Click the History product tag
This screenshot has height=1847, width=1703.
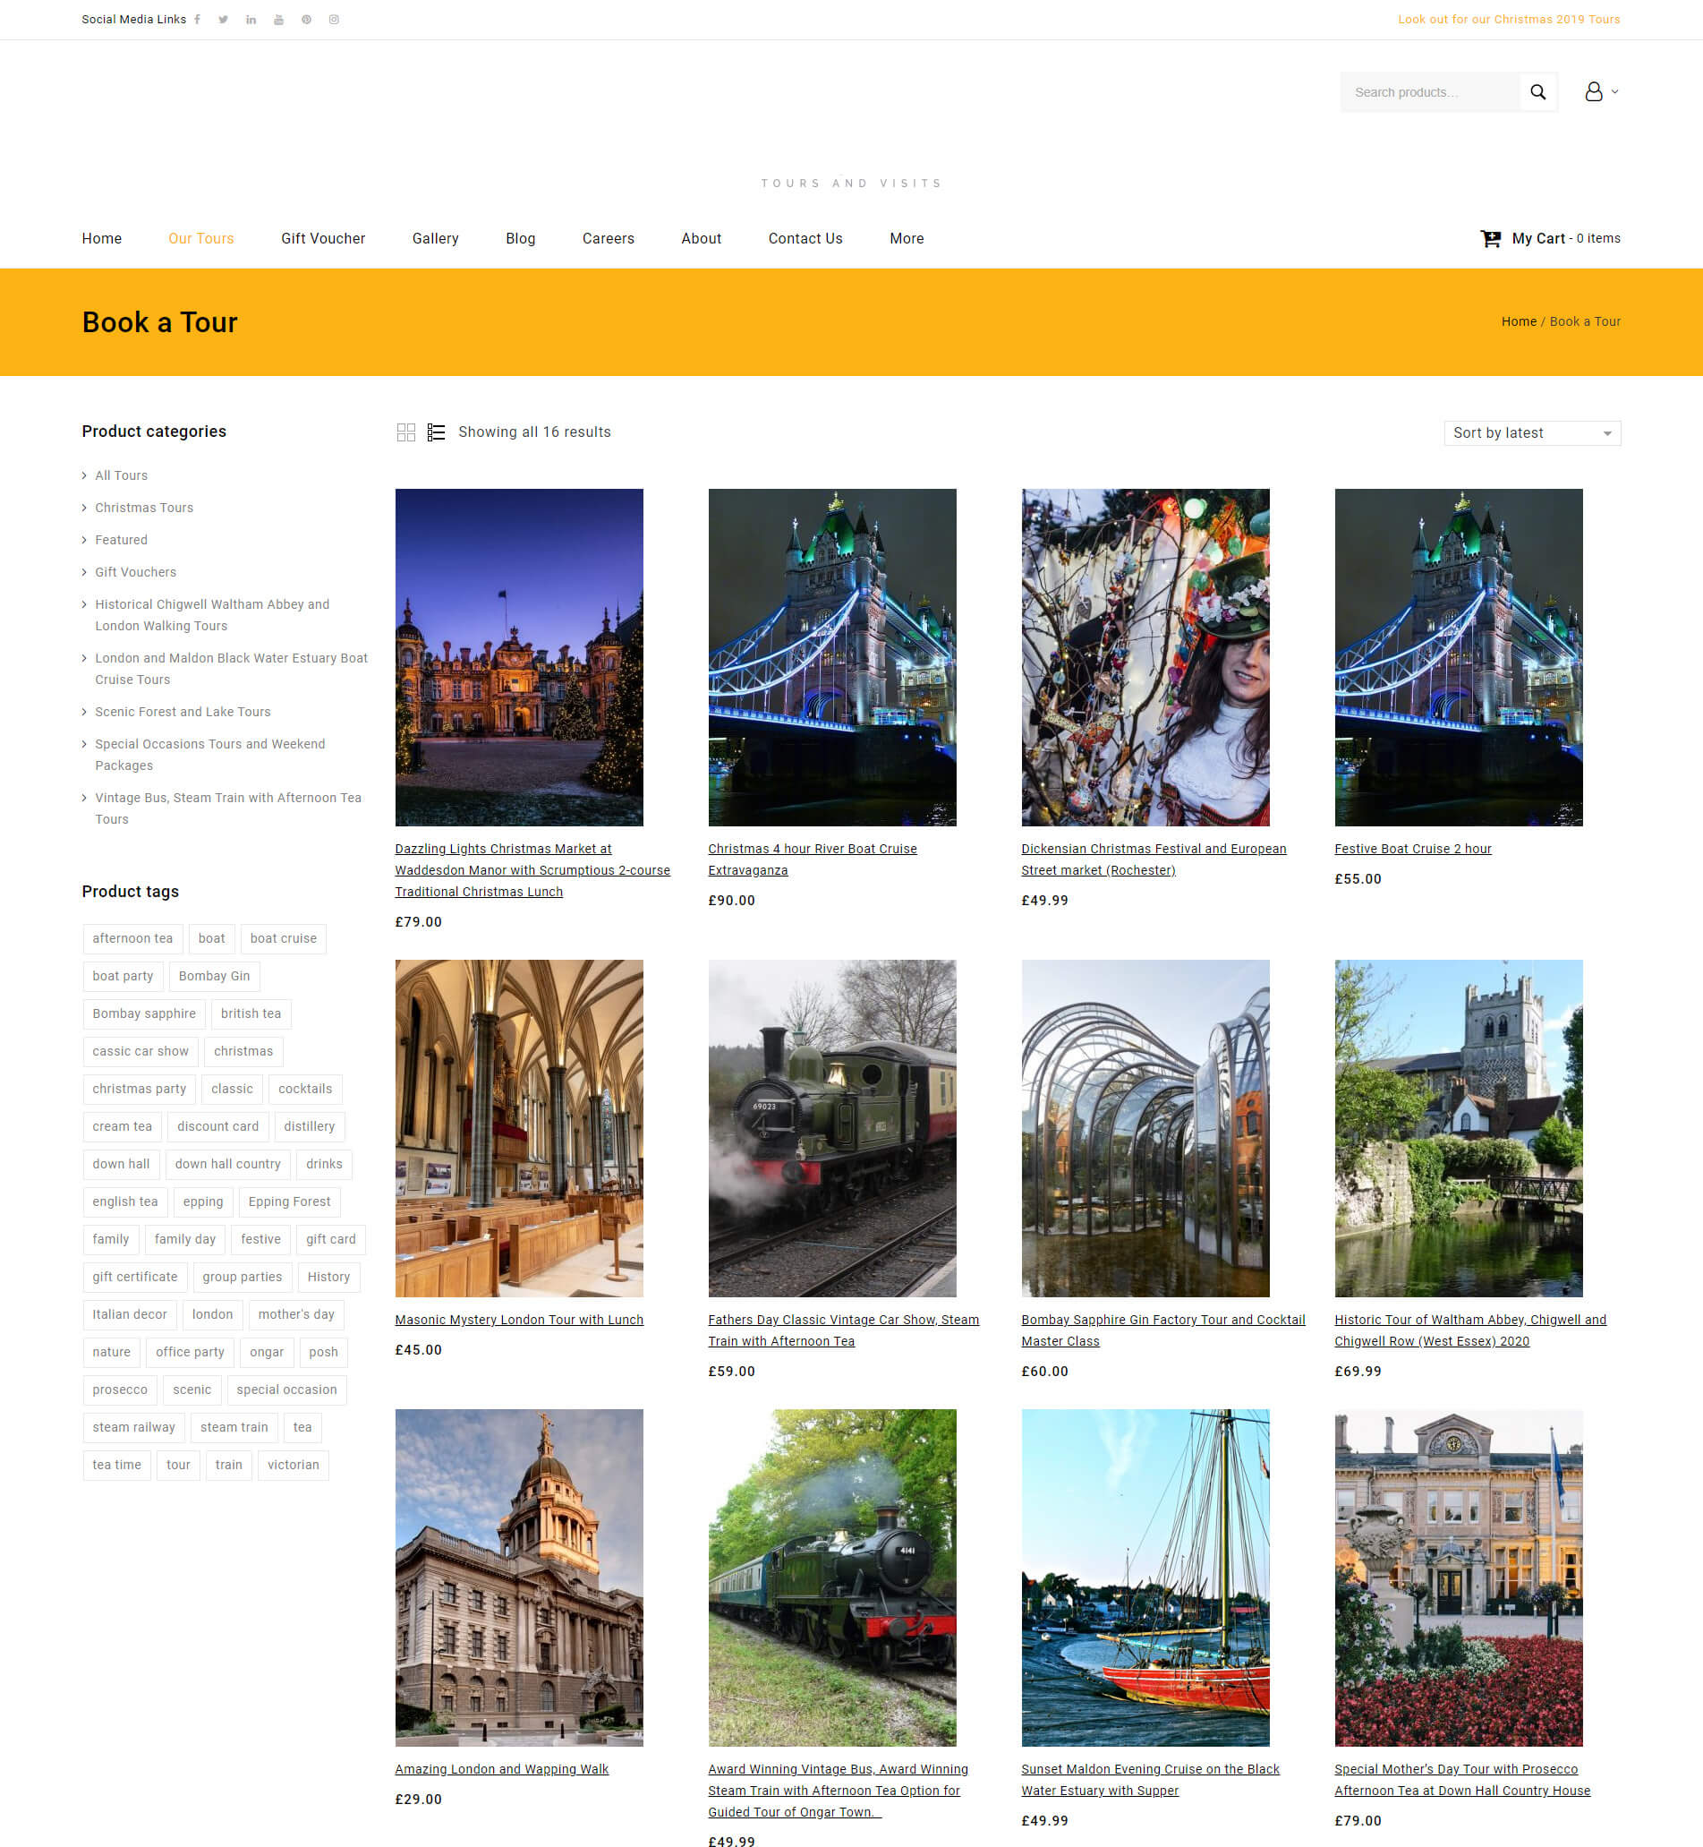click(329, 1278)
